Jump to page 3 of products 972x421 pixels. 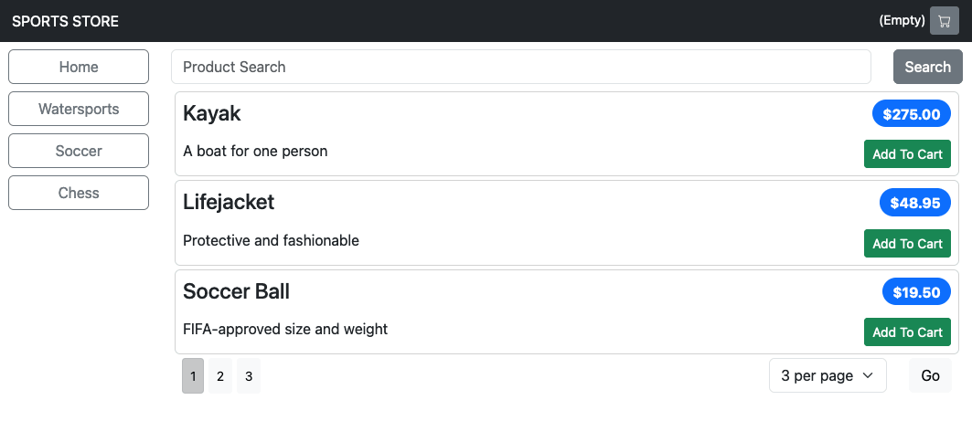(x=249, y=376)
